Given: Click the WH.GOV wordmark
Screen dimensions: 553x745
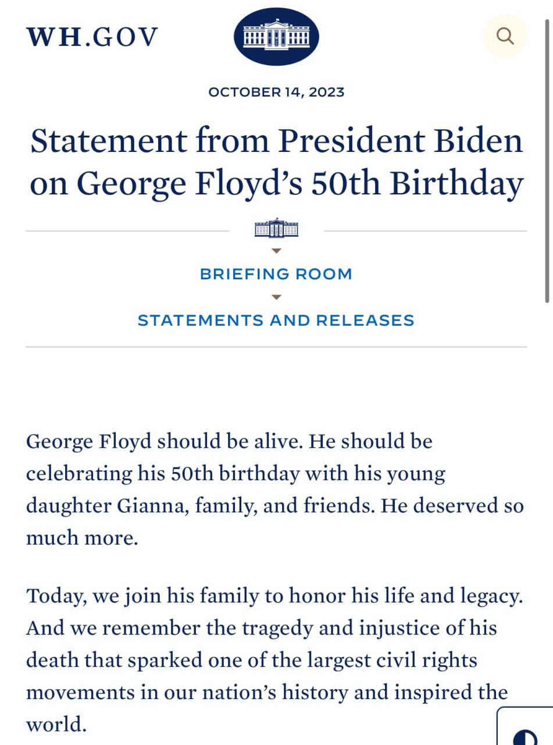Looking at the screenshot, I should 92,37.
